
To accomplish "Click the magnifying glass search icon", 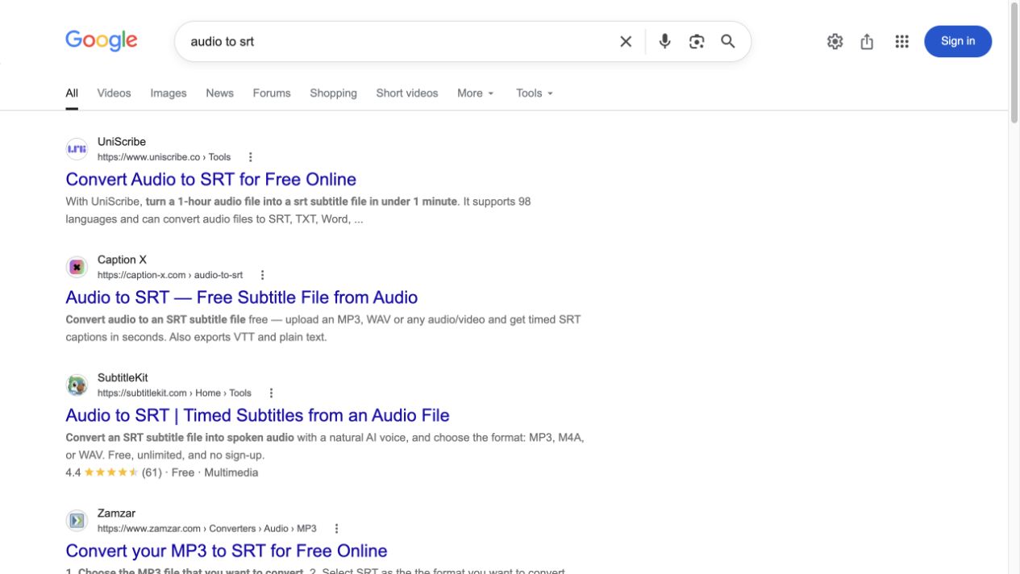I will [x=728, y=41].
